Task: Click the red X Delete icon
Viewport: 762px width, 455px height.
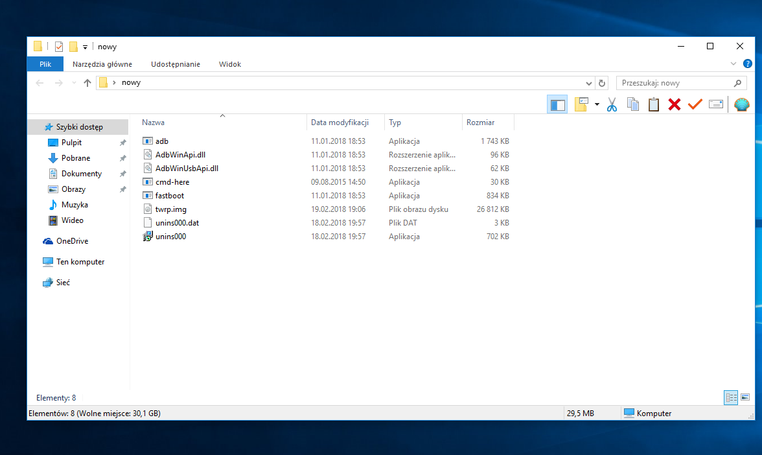Action: [675, 104]
